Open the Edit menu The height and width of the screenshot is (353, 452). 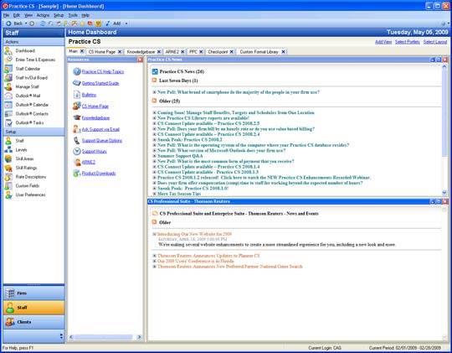[x=17, y=15]
